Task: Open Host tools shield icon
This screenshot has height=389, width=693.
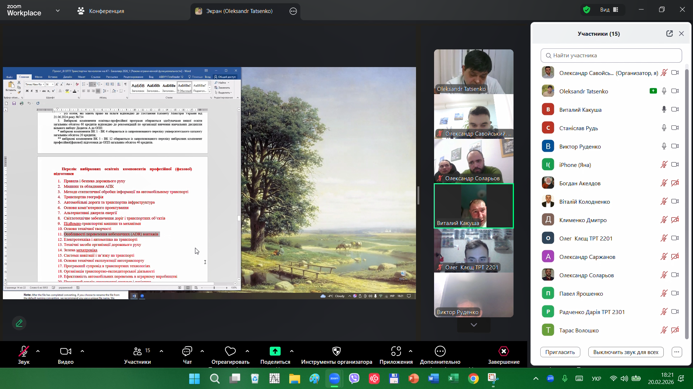Action: [336, 351]
